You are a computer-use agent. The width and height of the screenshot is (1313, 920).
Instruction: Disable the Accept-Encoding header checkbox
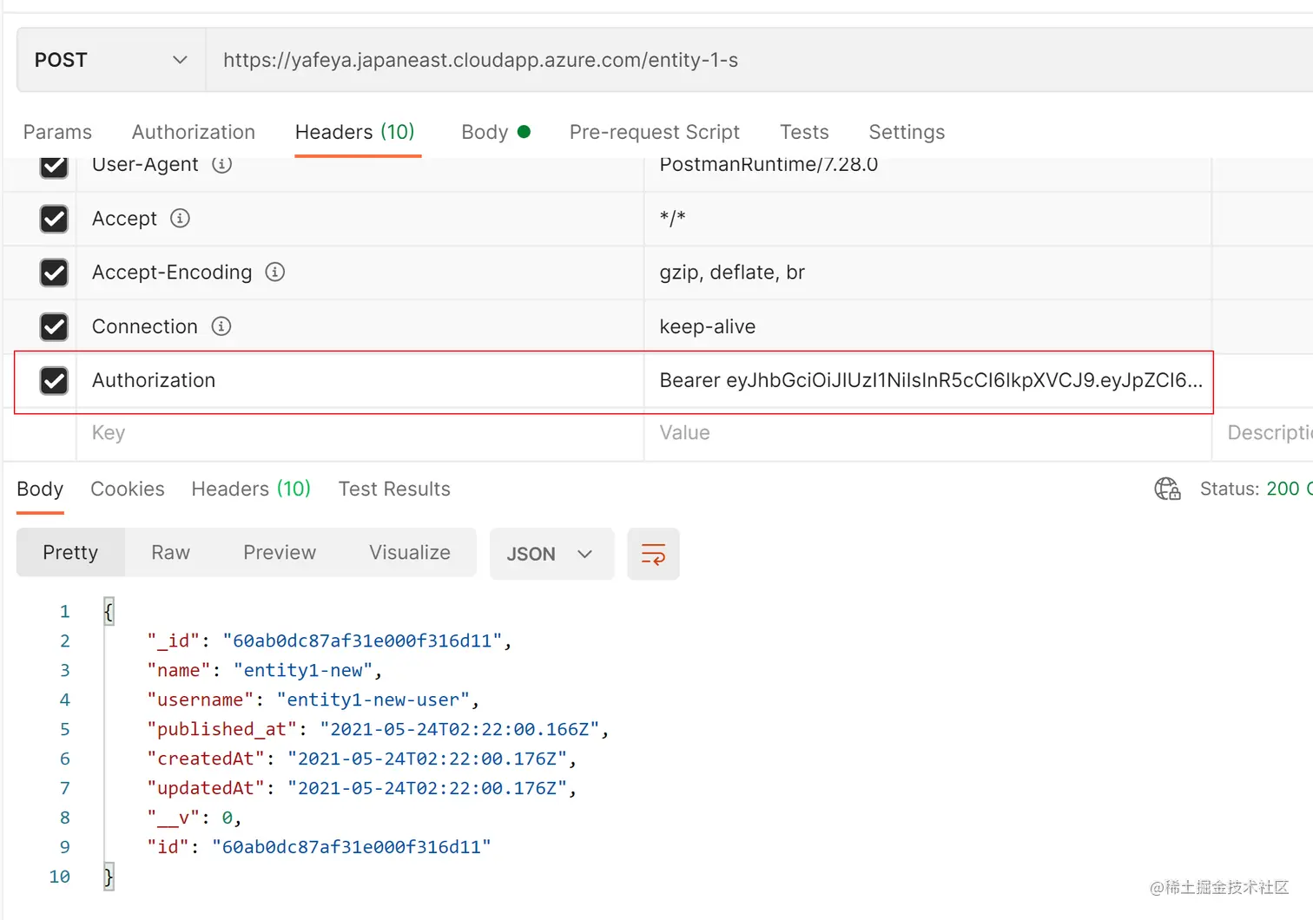point(54,273)
